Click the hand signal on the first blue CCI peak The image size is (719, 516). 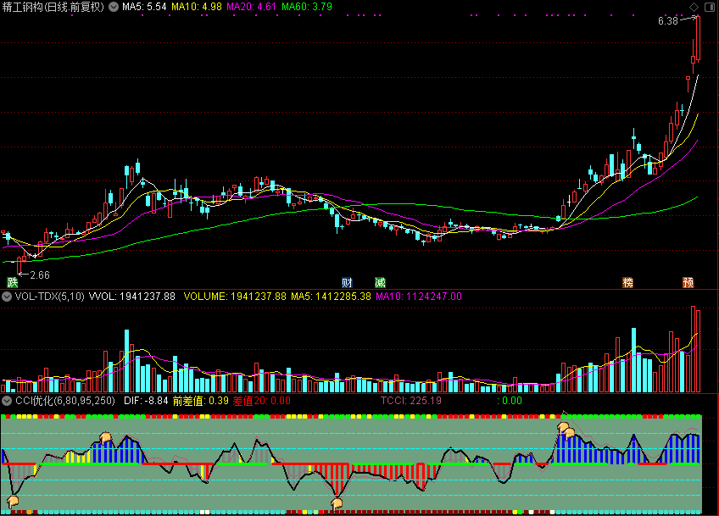pyautogui.click(x=106, y=438)
